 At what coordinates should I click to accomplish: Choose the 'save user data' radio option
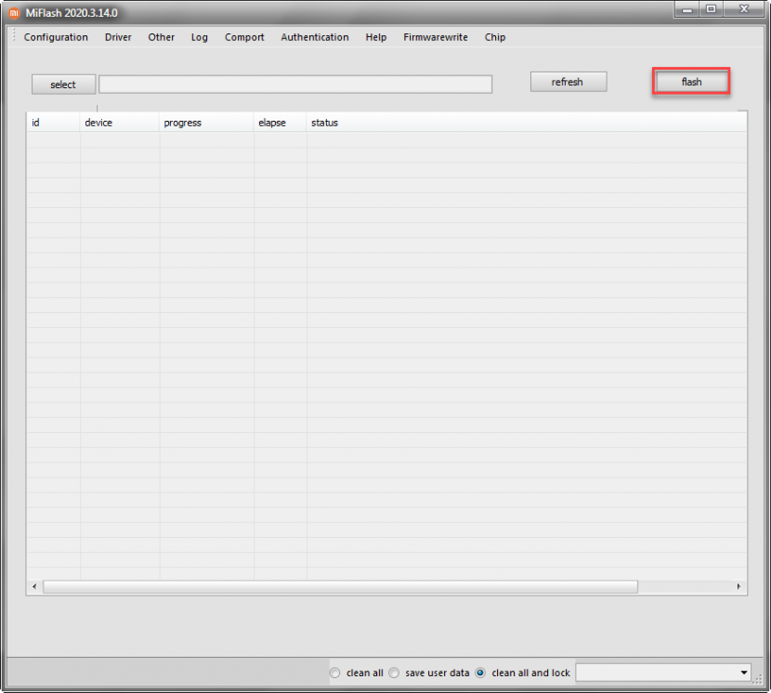tap(394, 673)
